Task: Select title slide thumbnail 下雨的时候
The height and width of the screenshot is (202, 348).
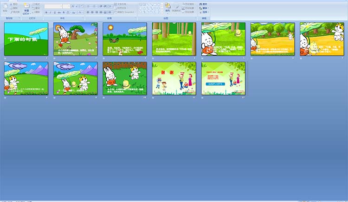Action: [x=26, y=39]
